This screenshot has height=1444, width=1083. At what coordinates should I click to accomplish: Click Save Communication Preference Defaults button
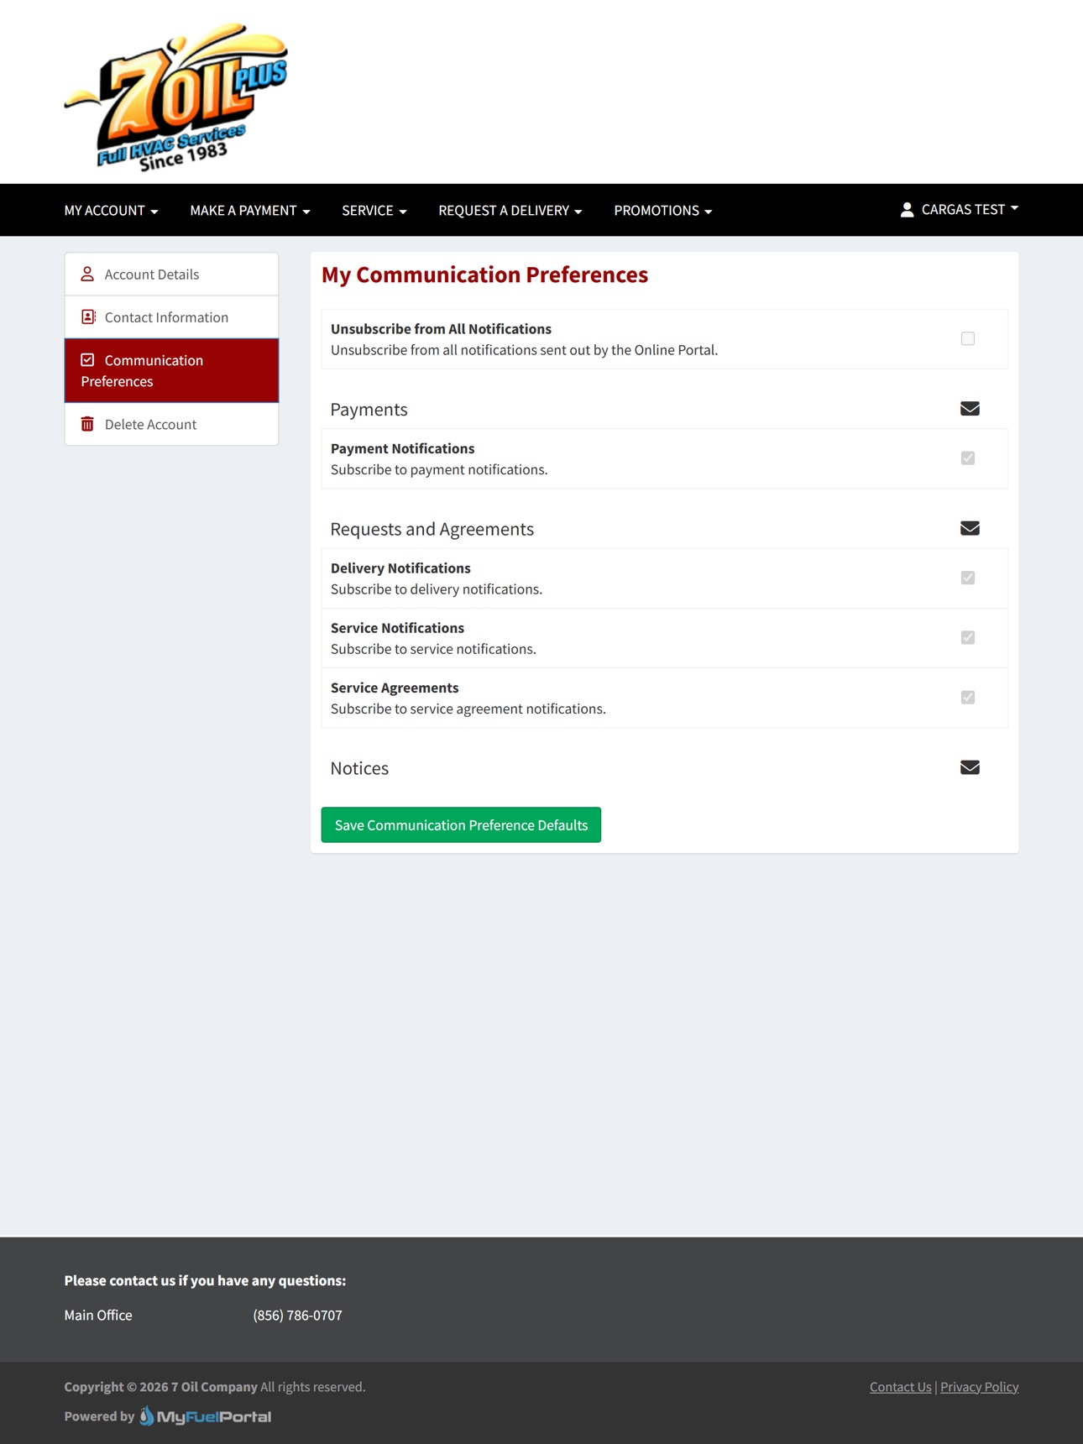pos(461,825)
